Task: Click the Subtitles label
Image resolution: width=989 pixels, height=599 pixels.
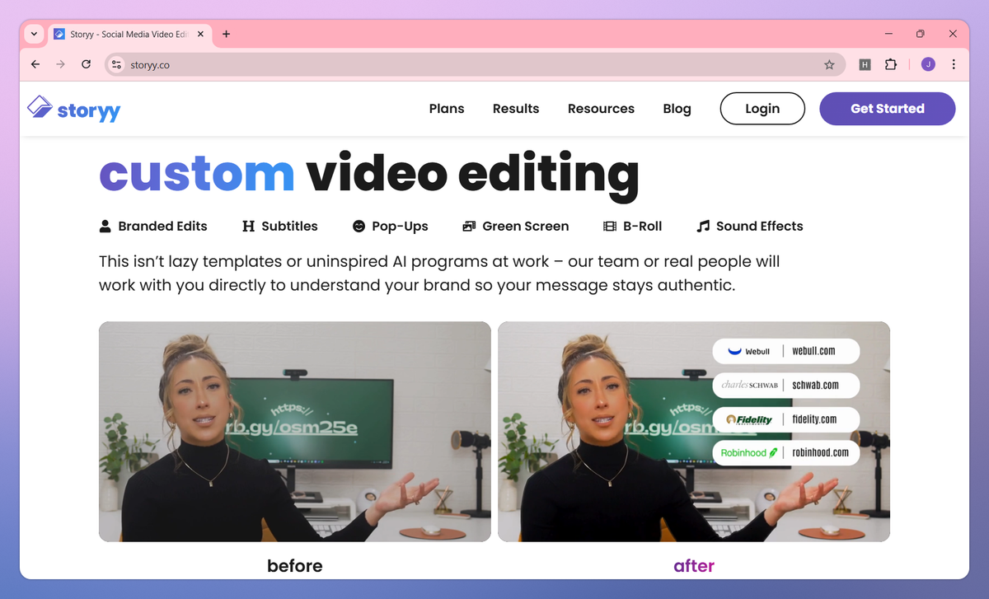Action: pos(289,226)
